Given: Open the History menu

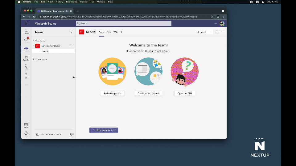Looking at the screenshot, I should [59, 2].
